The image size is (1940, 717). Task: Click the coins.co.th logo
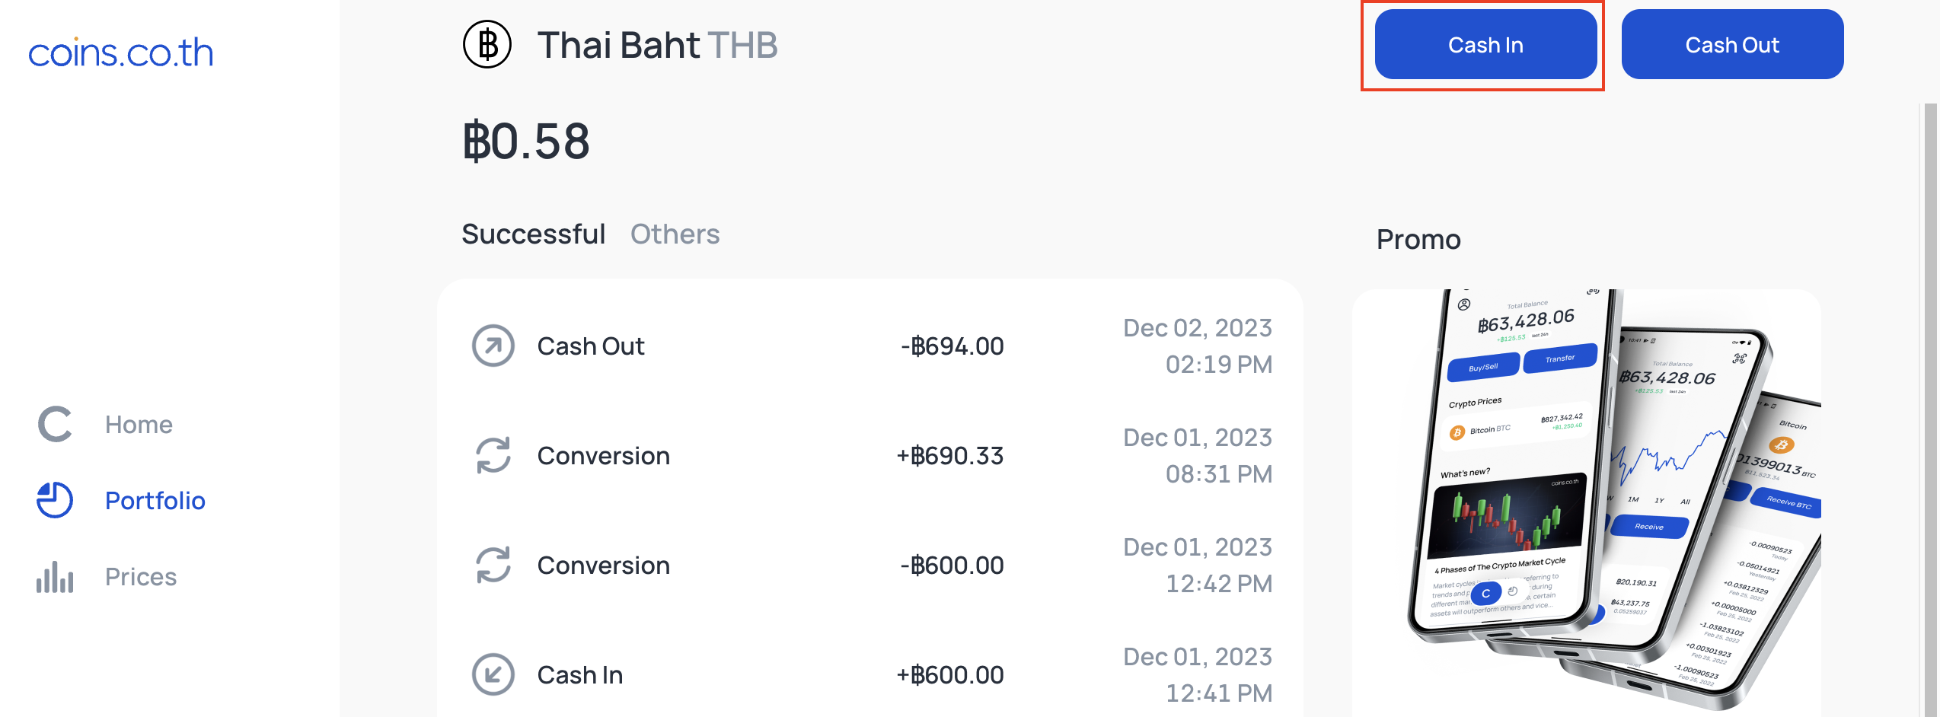coord(121,52)
